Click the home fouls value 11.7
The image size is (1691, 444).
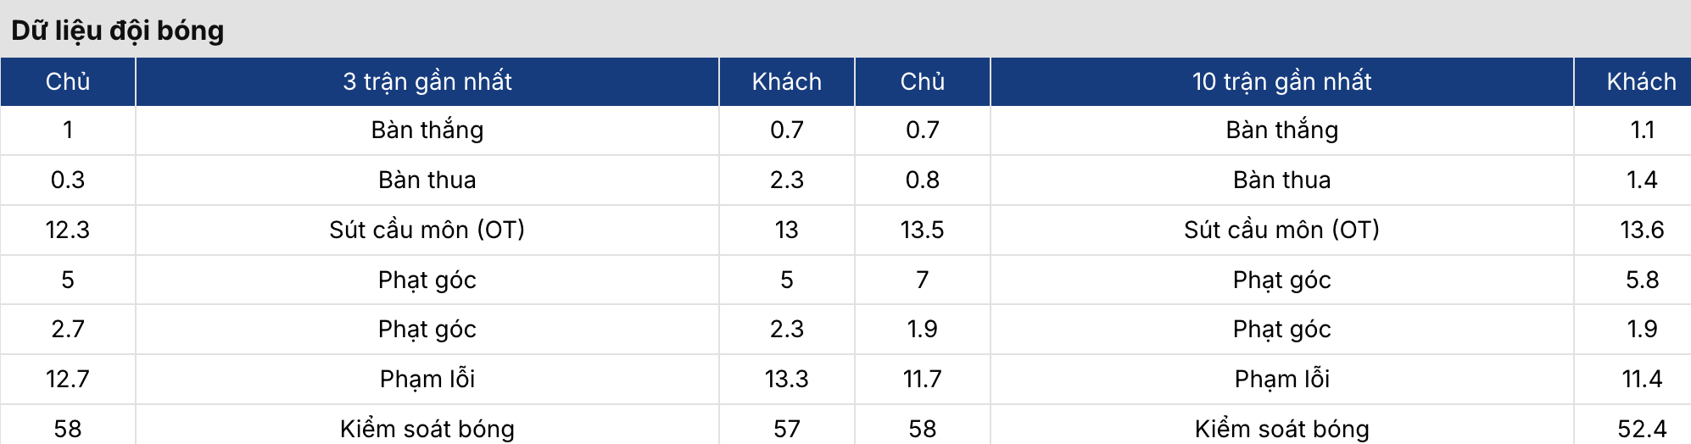point(922,379)
